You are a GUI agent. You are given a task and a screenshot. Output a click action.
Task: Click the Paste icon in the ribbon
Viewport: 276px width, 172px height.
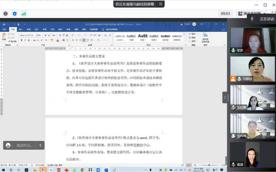click(x=4, y=37)
